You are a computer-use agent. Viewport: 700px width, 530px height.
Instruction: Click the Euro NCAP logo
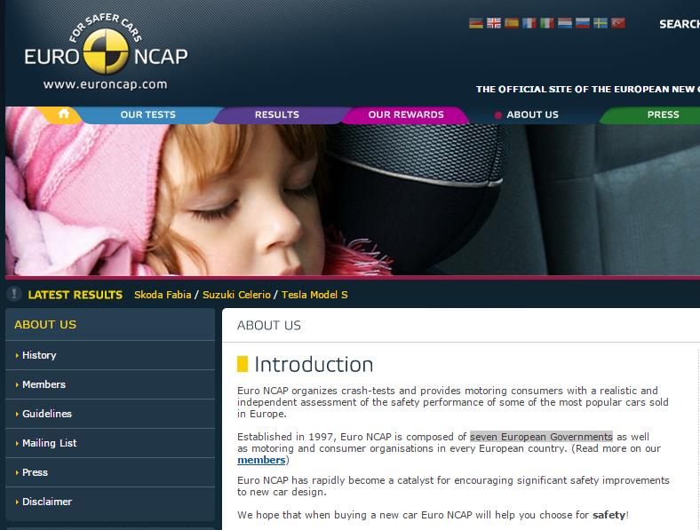106,53
